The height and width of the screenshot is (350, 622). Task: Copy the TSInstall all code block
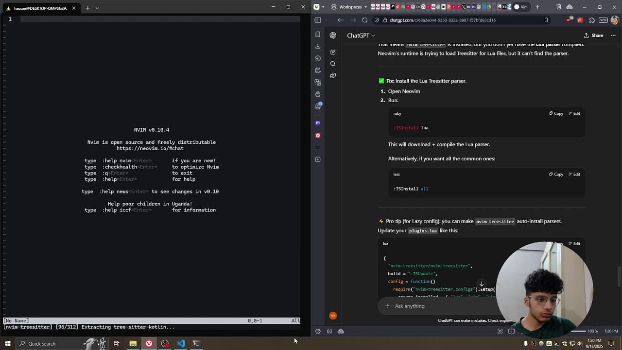(x=556, y=174)
